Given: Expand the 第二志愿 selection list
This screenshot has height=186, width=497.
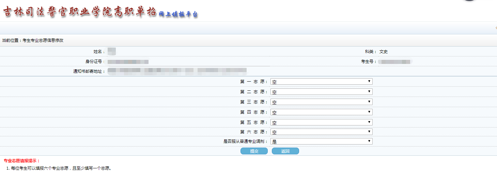Looking at the screenshot, I should pos(321,92).
